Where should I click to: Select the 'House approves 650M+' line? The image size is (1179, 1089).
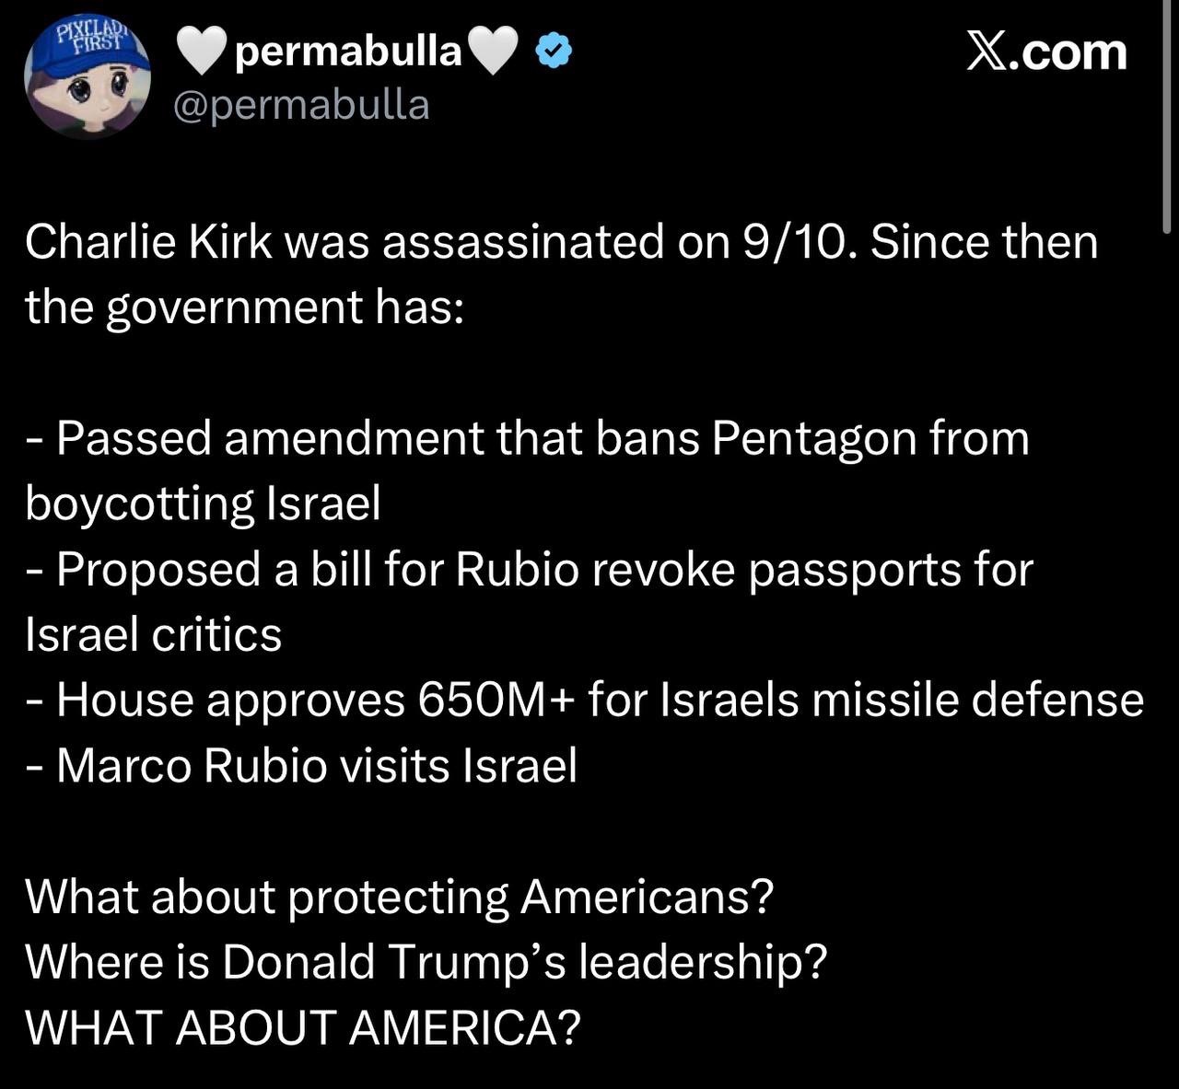[x=584, y=700]
